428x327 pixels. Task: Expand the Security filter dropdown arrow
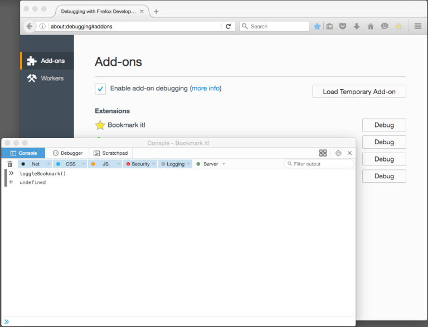click(153, 164)
